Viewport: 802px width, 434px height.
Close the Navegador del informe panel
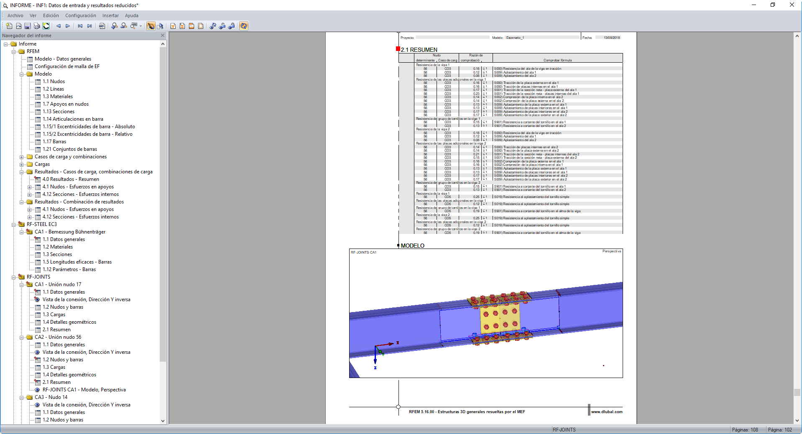(x=163, y=36)
